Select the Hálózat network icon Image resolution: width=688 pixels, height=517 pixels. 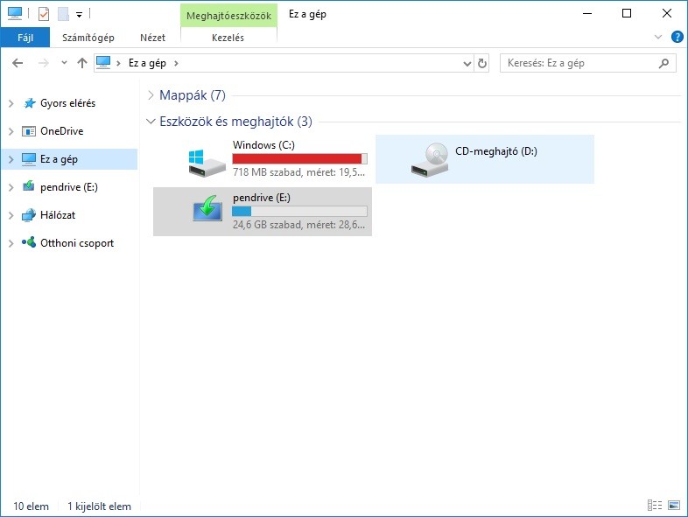pos(29,215)
